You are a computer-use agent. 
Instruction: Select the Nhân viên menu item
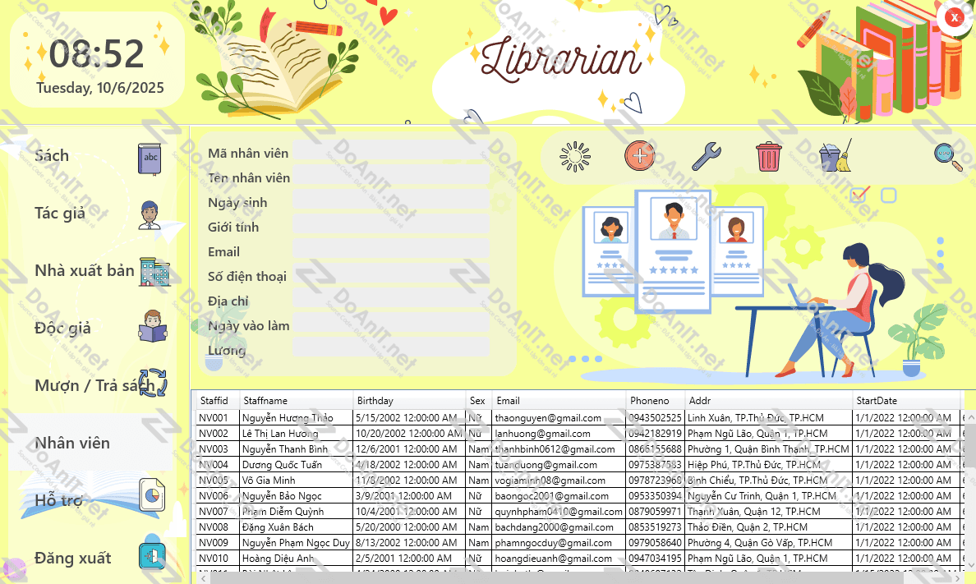[x=72, y=444]
